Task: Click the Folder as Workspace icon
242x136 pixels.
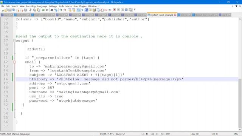Action: click(106, 10)
